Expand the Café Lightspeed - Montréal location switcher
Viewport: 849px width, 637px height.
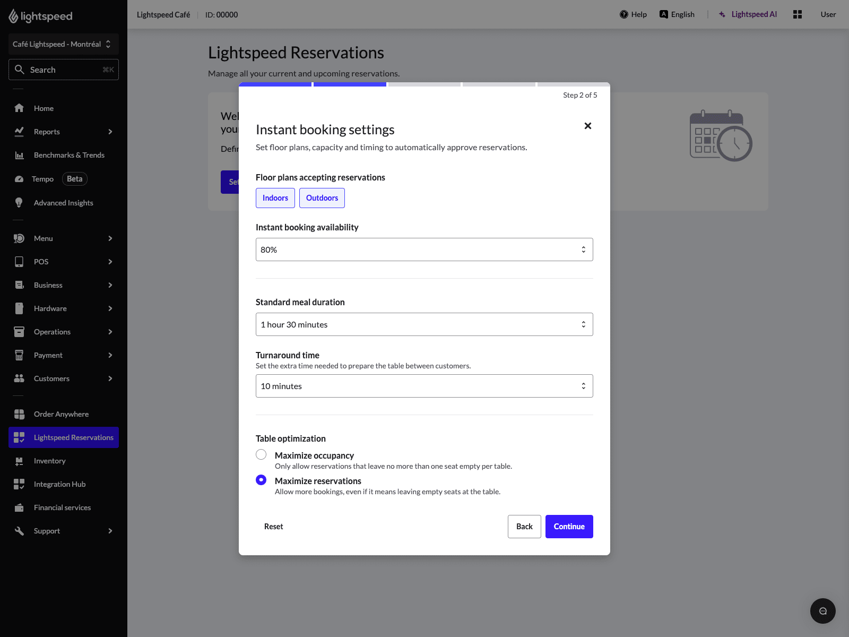pos(63,44)
